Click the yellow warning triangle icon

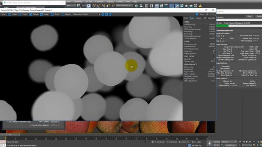click(200, 6)
